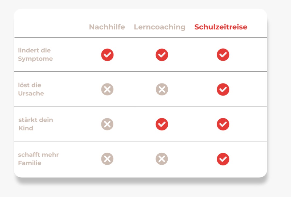This screenshot has height=197, width=291.
Task: Click the Lerncoaching checkmark for lindert die Symptome
Action: pos(162,55)
